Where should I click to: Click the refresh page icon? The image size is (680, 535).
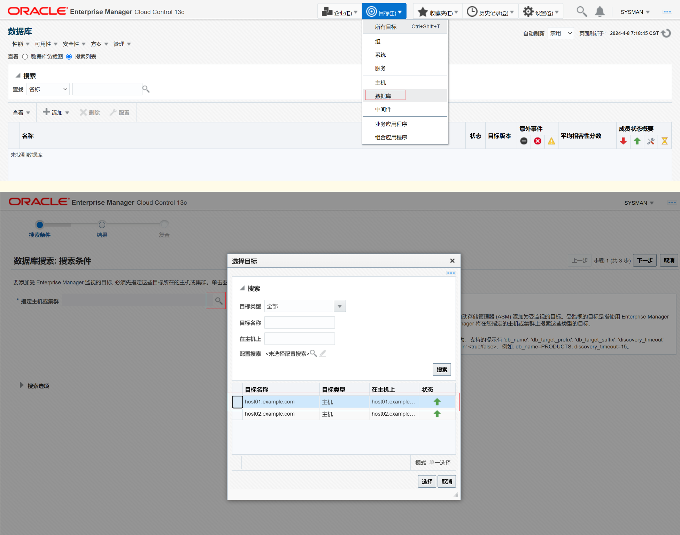(x=666, y=33)
